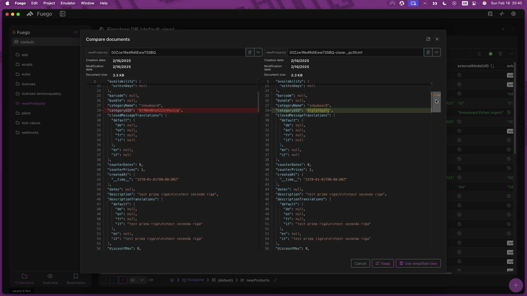The image size is (527, 296).
Task: Expand the Compare documents dialog to fullscreen
Action: 428,39
